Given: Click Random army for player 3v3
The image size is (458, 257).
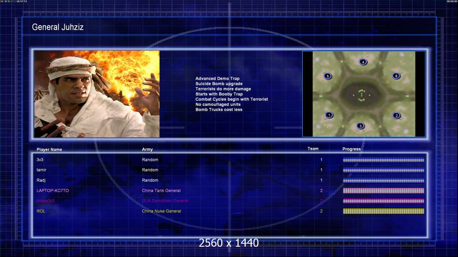Looking at the screenshot, I should pyautogui.click(x=150, y=160).
